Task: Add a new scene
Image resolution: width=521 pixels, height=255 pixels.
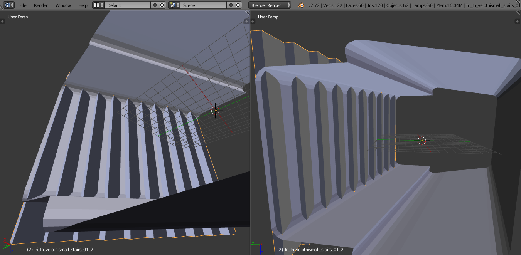Action: pos(231,5)
